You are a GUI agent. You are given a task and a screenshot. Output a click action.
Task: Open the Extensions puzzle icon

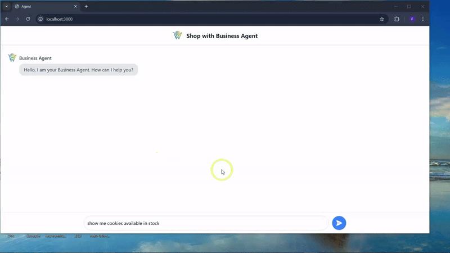click(x=397, y=19)
